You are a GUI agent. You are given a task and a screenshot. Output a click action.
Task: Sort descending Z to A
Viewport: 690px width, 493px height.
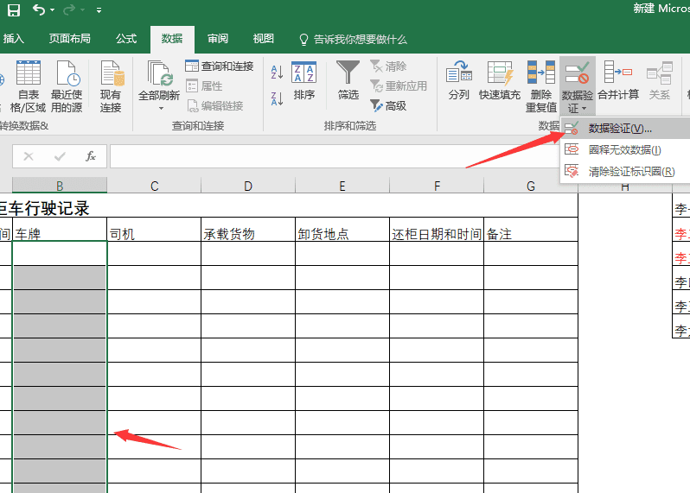coord(277,99)
